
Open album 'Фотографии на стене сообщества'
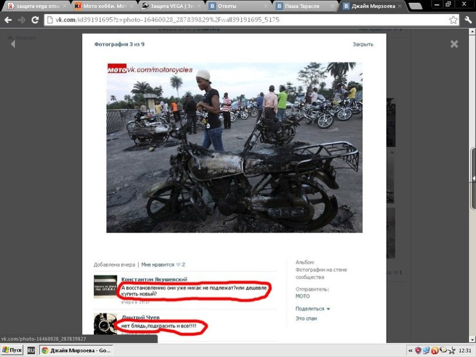point(321,273)
